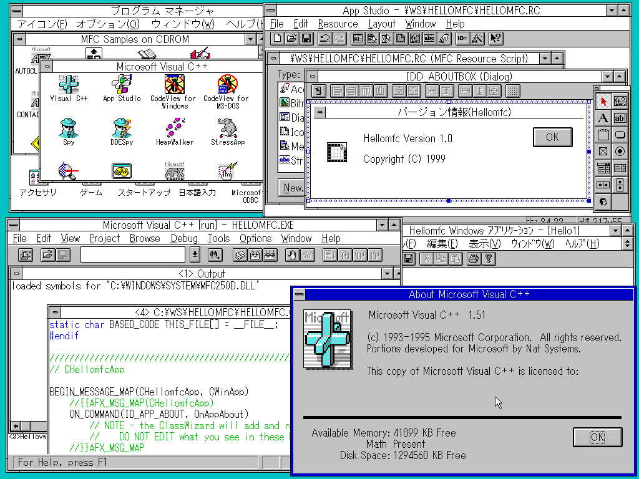Select the Edit Box control tool
The height and width of the screenshot is (479, 639).
621,119
